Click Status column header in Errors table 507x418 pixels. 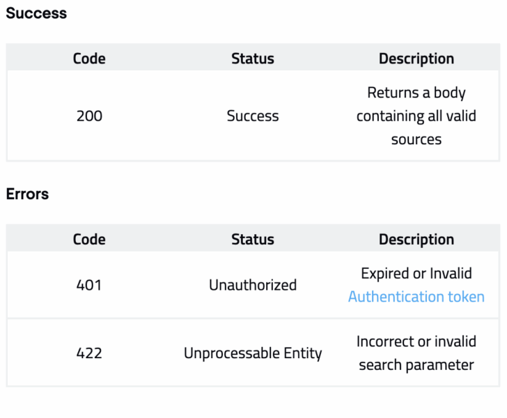252,239
